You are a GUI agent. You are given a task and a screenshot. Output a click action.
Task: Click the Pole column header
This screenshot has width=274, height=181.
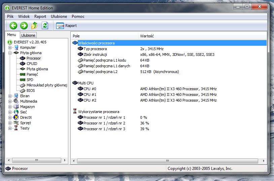[x=105, y=36]
